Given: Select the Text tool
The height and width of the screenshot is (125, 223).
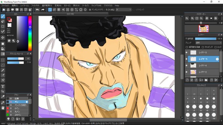Looking at the screenshot, I should pyautogui.click(x=3, y=86).
